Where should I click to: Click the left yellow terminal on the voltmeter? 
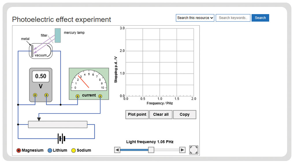[35, 95]
